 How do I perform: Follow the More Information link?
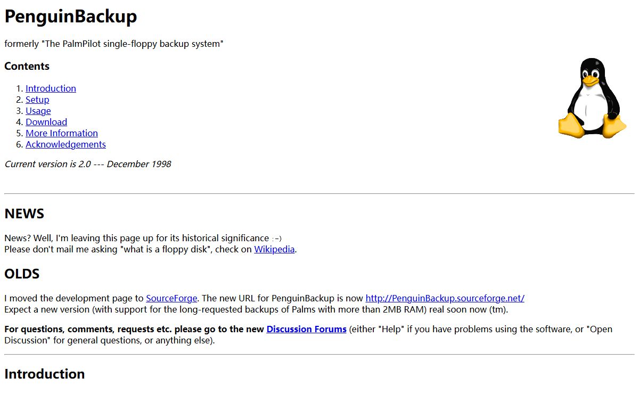(x=62, y=133)
